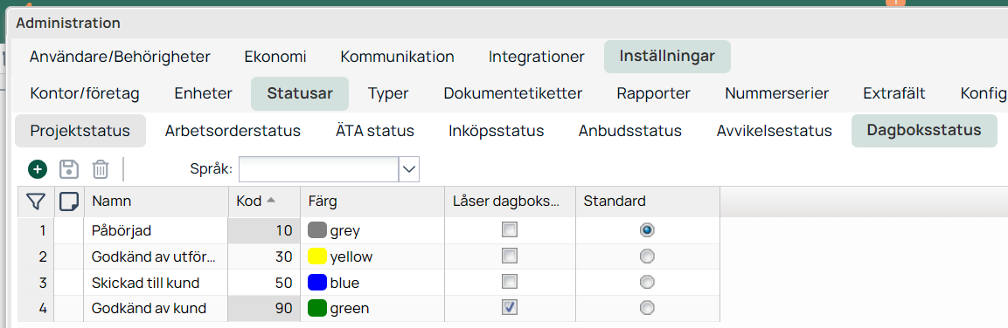
Task: Open the Rapporter sub-tab
Action: [x=653, y=93]
